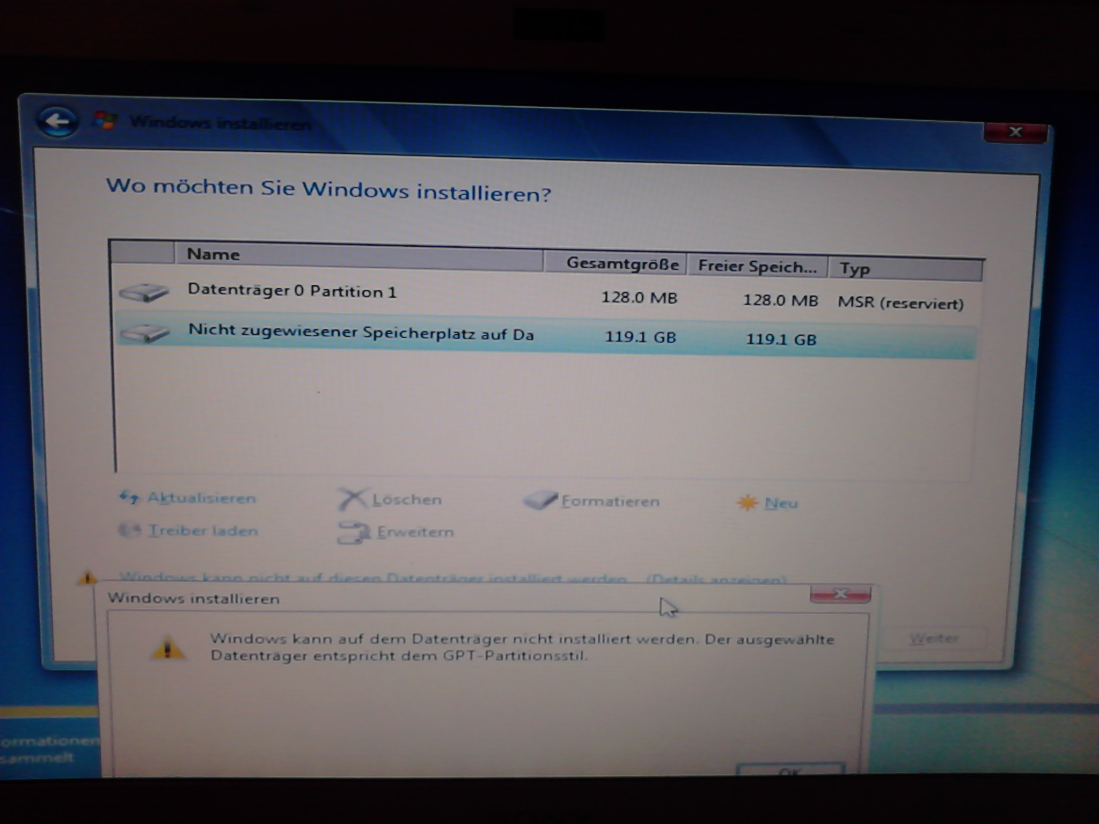Click the warning icon in the error dialog
The height and width of the screenshot is (824, 1099).
tap(168, 648)
